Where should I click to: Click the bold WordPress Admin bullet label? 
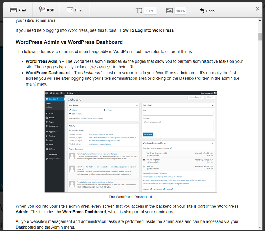(43, 61)
